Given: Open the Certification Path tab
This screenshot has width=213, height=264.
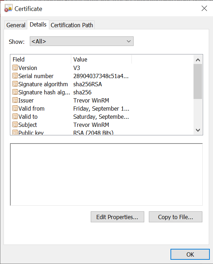Looking at the screenshot, I should click(72, 25).
